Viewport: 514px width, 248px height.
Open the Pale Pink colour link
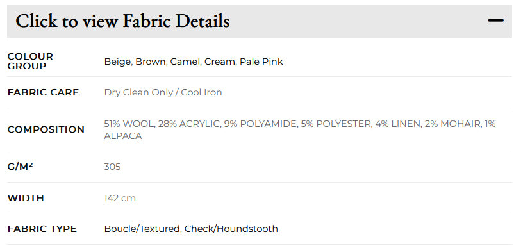pos(261,62)
